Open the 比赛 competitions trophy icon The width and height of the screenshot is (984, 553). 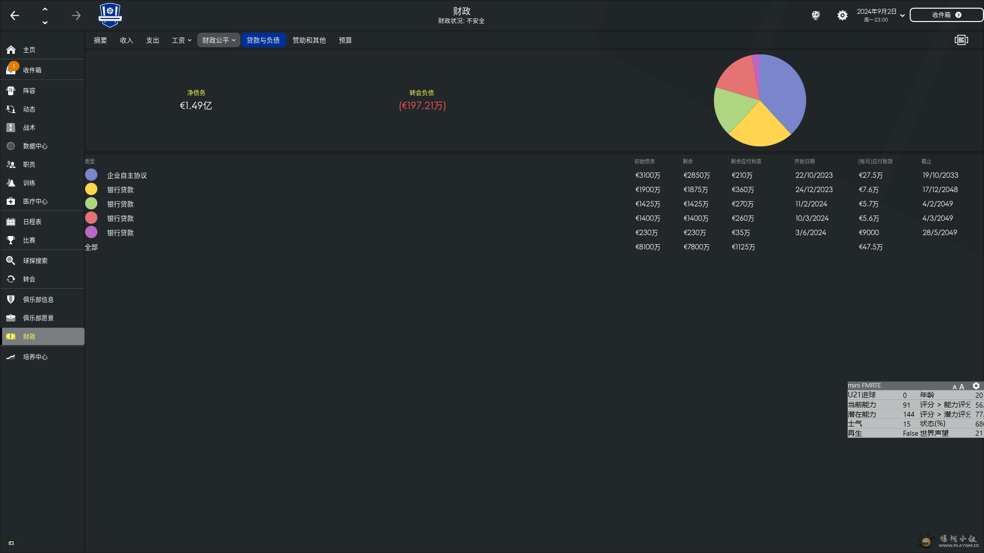point(11,240)
